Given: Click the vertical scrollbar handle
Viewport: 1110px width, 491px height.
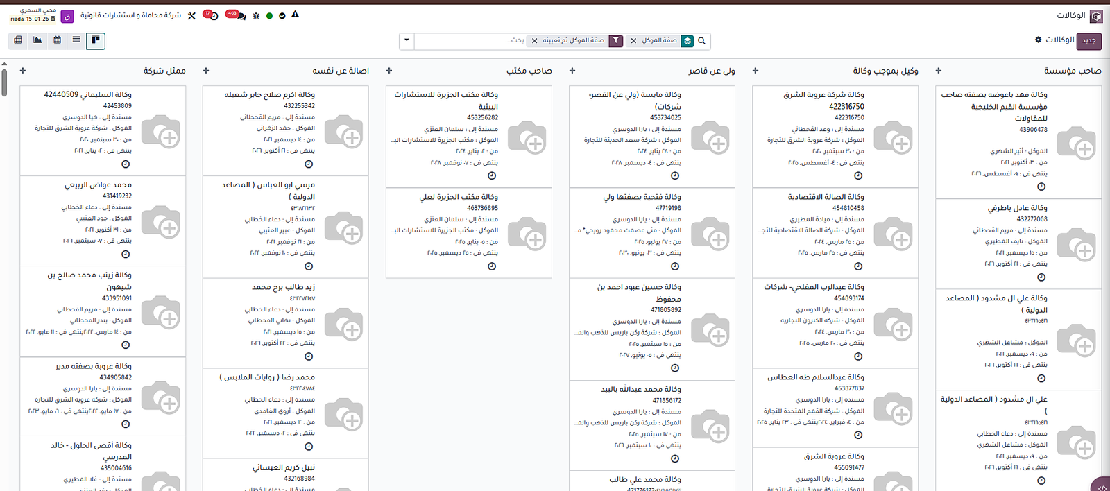Looking at the screenshot, I should point(4,82).
